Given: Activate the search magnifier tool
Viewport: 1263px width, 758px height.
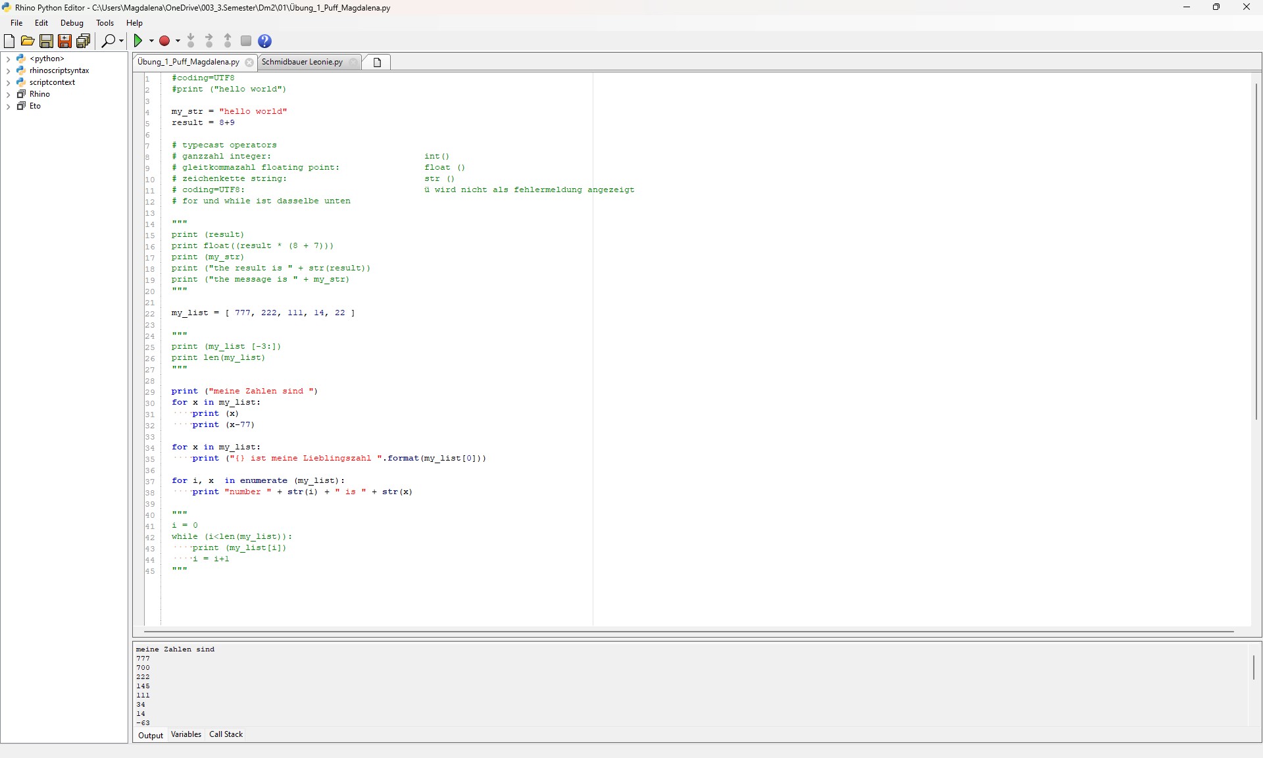Looking at the screenshot, I should (x=108, y=41).
